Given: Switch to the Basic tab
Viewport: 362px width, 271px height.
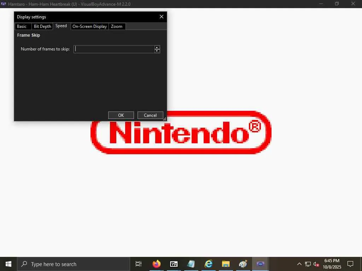Looking at the screenshot, I should 23,26.
